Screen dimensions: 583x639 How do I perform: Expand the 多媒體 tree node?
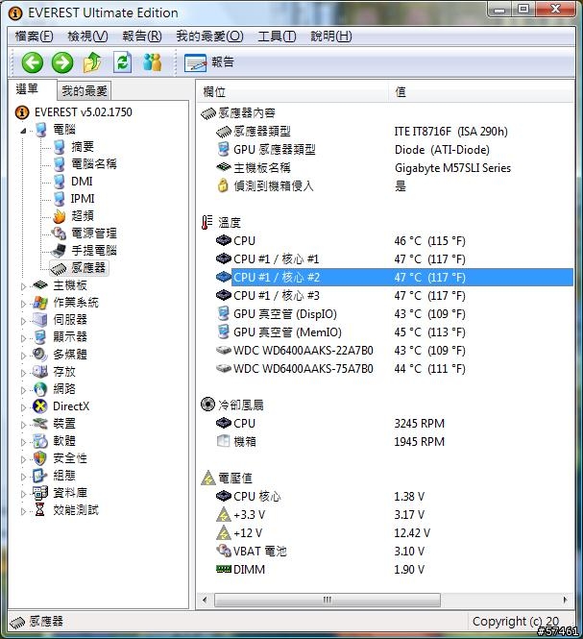(x=23, y=356)
